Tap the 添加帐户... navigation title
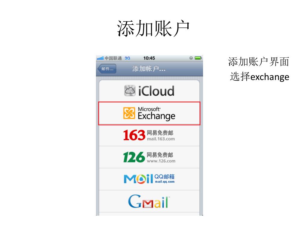Viewport: 308px width, 231px height. 149,69
